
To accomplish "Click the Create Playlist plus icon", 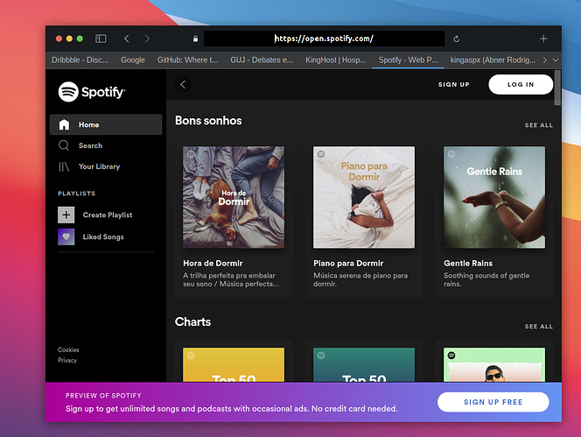I will coord(66,215).
